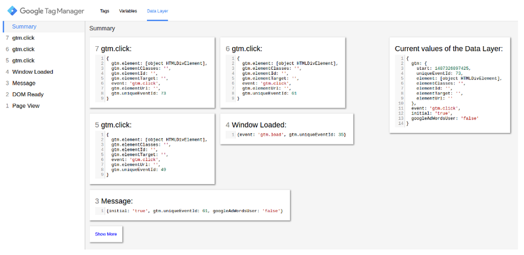Open the Tags tab
Image resolution: width=524 pixels, height=255 pixels.
[x=104, y=11]
